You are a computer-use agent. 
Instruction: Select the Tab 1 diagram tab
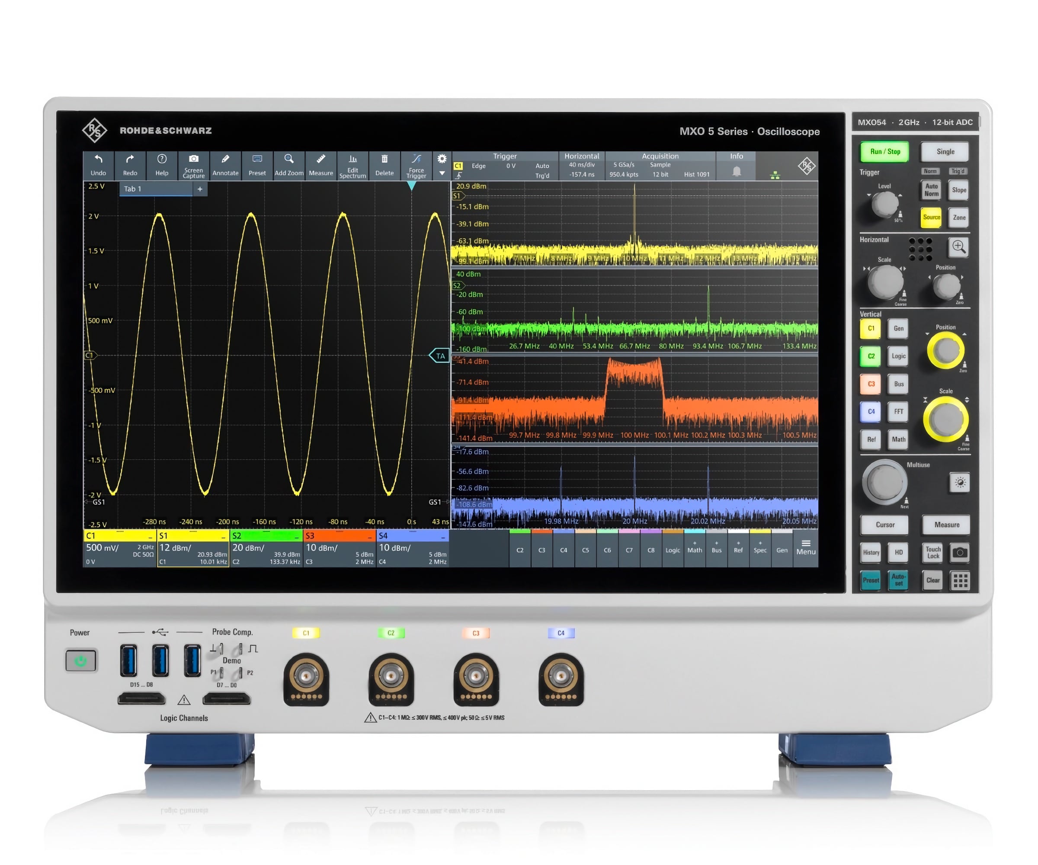click(x=156, y=189)
